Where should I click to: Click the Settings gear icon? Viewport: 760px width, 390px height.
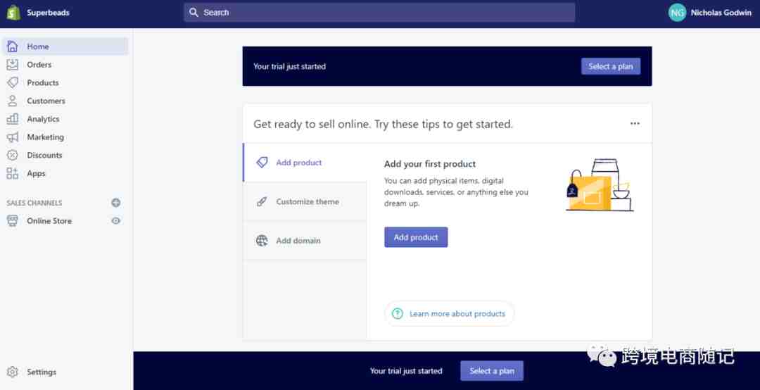[x=13, y=372]
